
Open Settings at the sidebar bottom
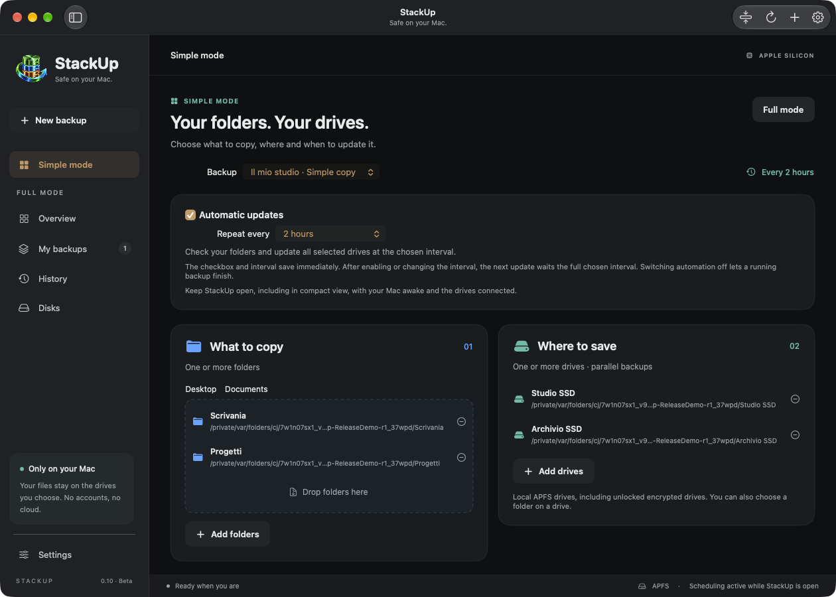(x=74, y=555)
